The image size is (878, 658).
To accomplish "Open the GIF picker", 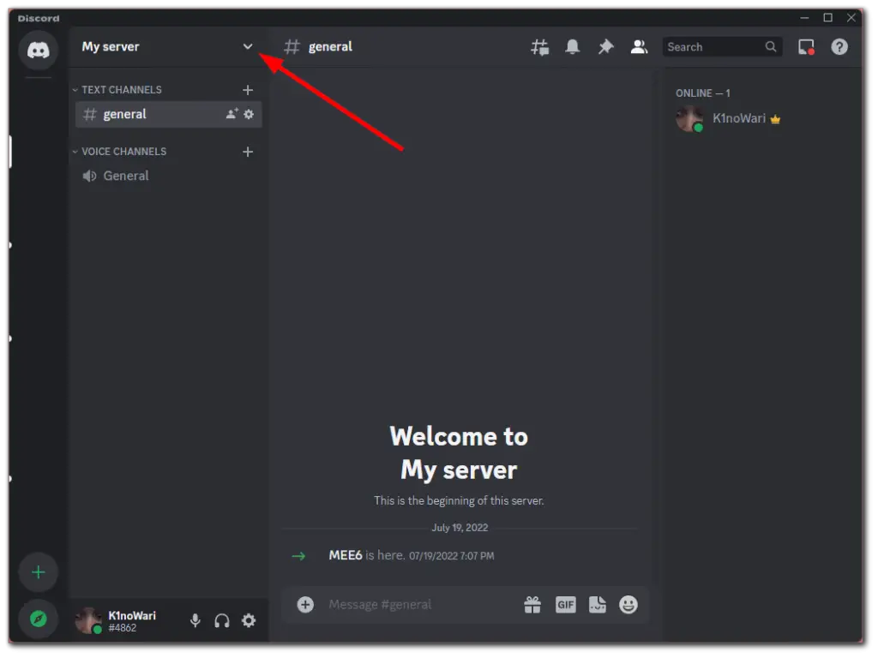I will 565,604.
